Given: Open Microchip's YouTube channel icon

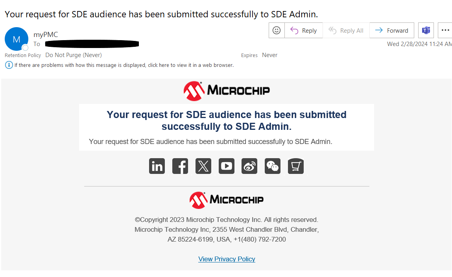Looking at the screenshot, I should [226, 166].
